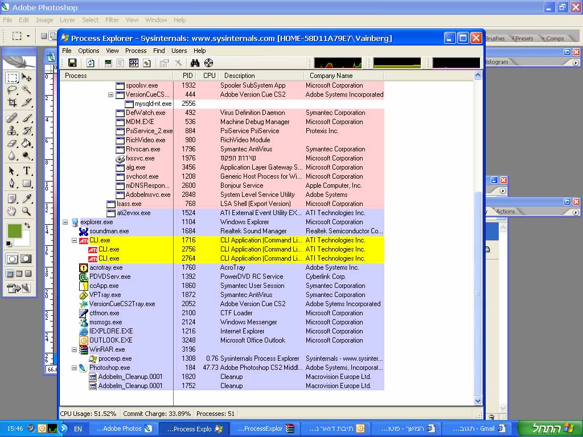Select Photoshop Magic Wand tool
The width and height of the screenshot is (583, 437).
point(26,89)
